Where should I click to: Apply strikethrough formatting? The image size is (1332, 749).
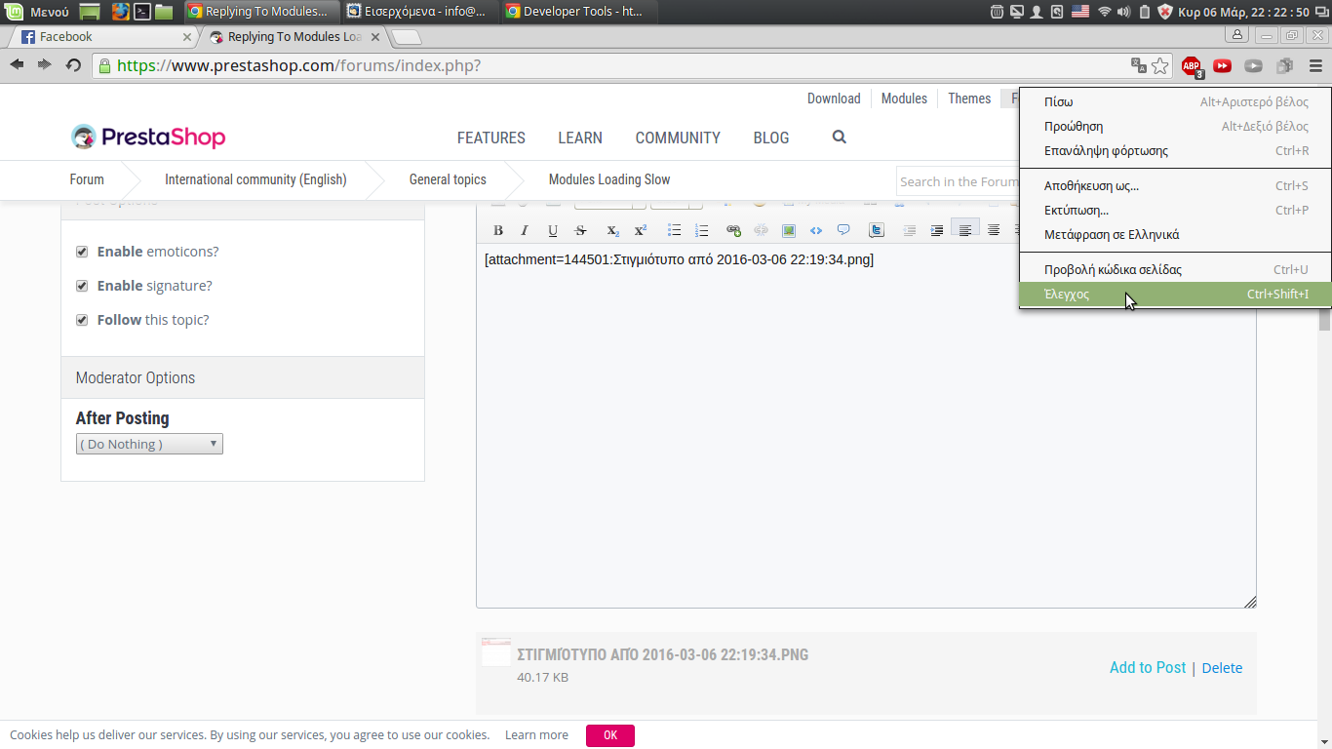pos(581,230)
